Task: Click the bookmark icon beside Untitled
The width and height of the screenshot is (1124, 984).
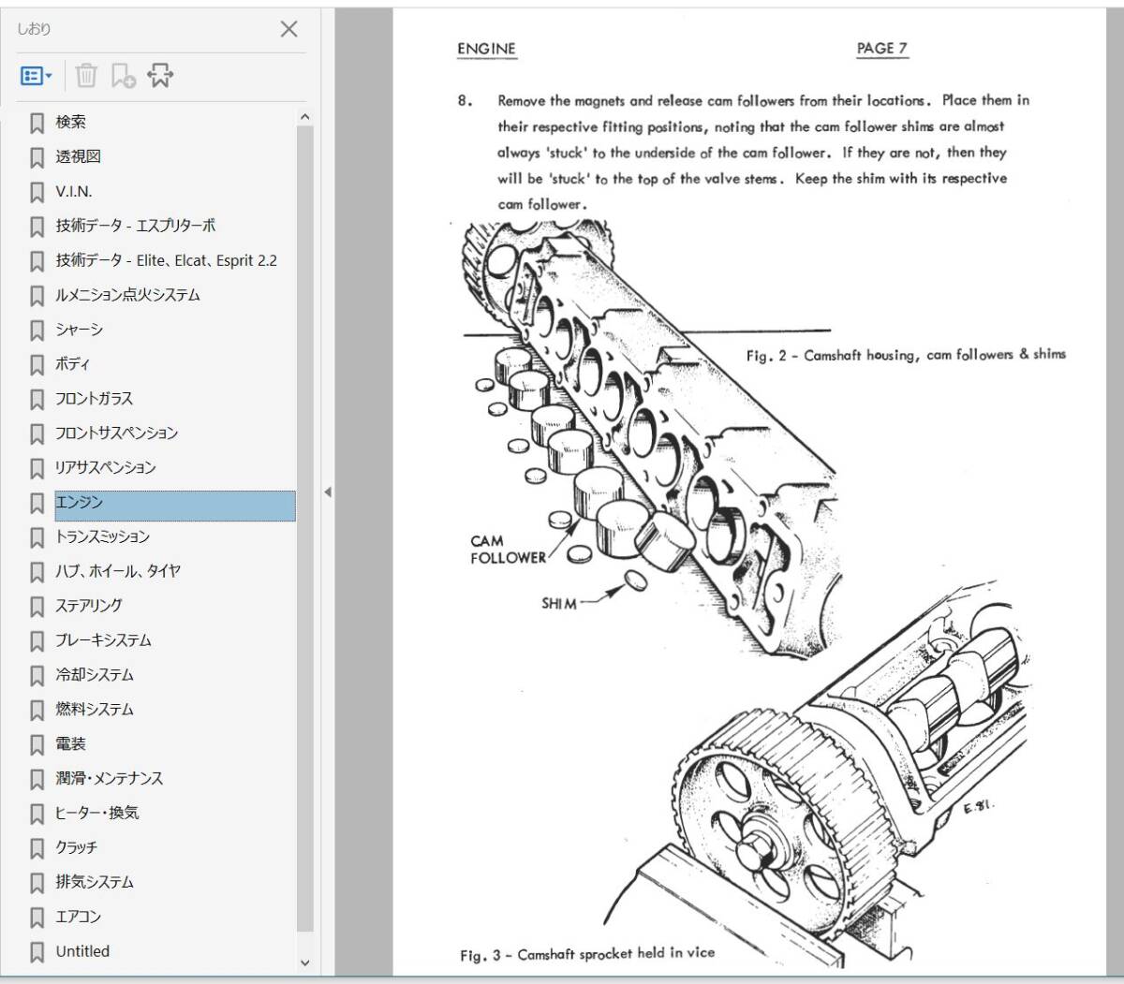Action: pyautogui.click(x=37, y=953)
